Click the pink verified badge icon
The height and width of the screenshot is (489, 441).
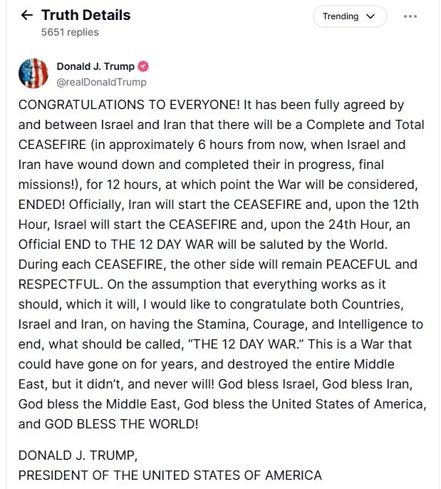[143, 66]
